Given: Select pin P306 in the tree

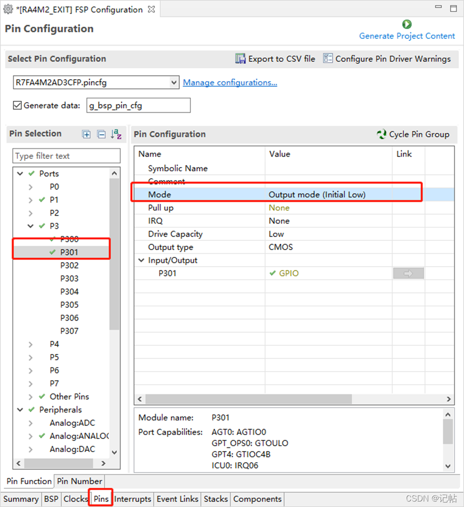Looking at the screenshot, I should point(69,318).
